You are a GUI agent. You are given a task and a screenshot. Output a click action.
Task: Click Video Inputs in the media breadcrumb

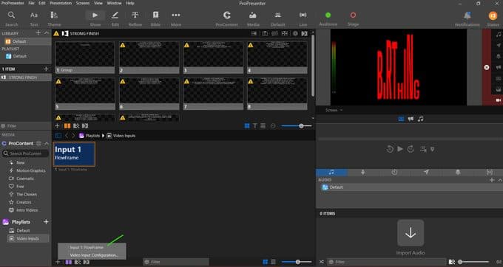click(124, 136)
